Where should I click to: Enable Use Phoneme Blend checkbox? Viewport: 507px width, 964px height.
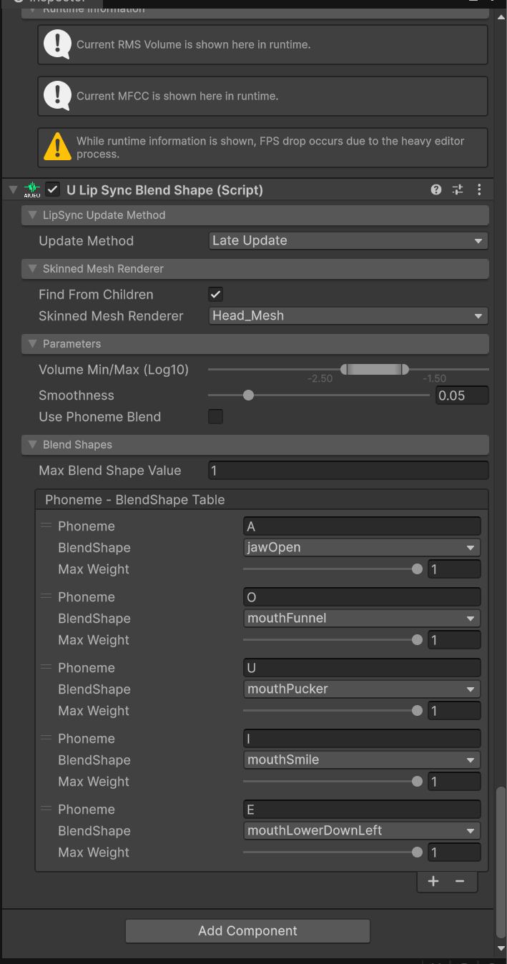pos(215,416)
